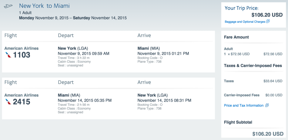Click the Taxes amount $33.64 USD
Viewport: 288px width, 140px height.
(x=273, y=81)
